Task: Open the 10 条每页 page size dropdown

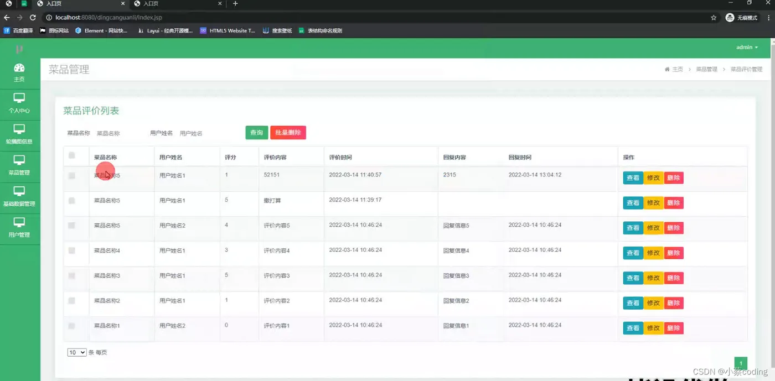Action: (x=77, y=352)
